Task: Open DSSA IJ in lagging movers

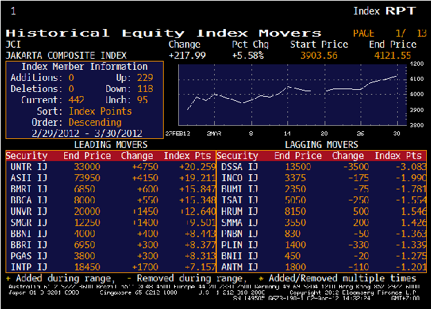Action: pyautogui.click(x=238, y=167)
